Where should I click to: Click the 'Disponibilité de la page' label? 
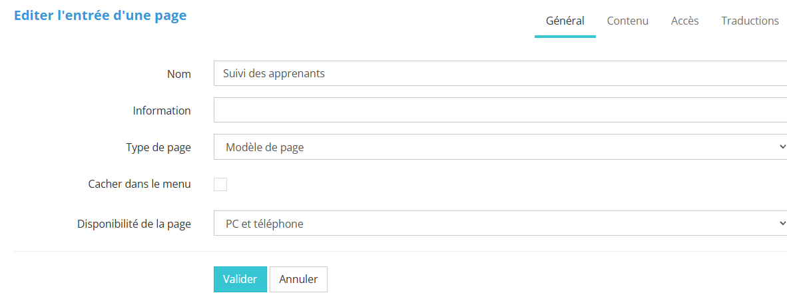point(134,224)
